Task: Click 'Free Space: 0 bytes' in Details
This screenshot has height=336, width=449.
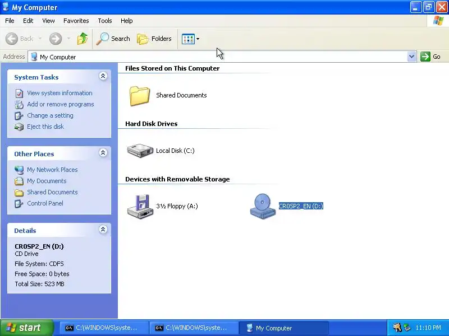Action: click(x=42, y=274)
